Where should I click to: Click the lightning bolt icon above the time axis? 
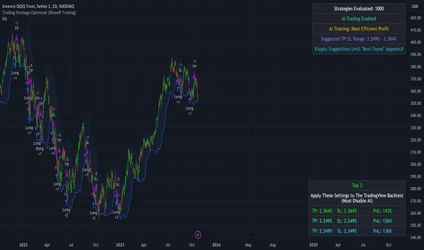[198, 235]
